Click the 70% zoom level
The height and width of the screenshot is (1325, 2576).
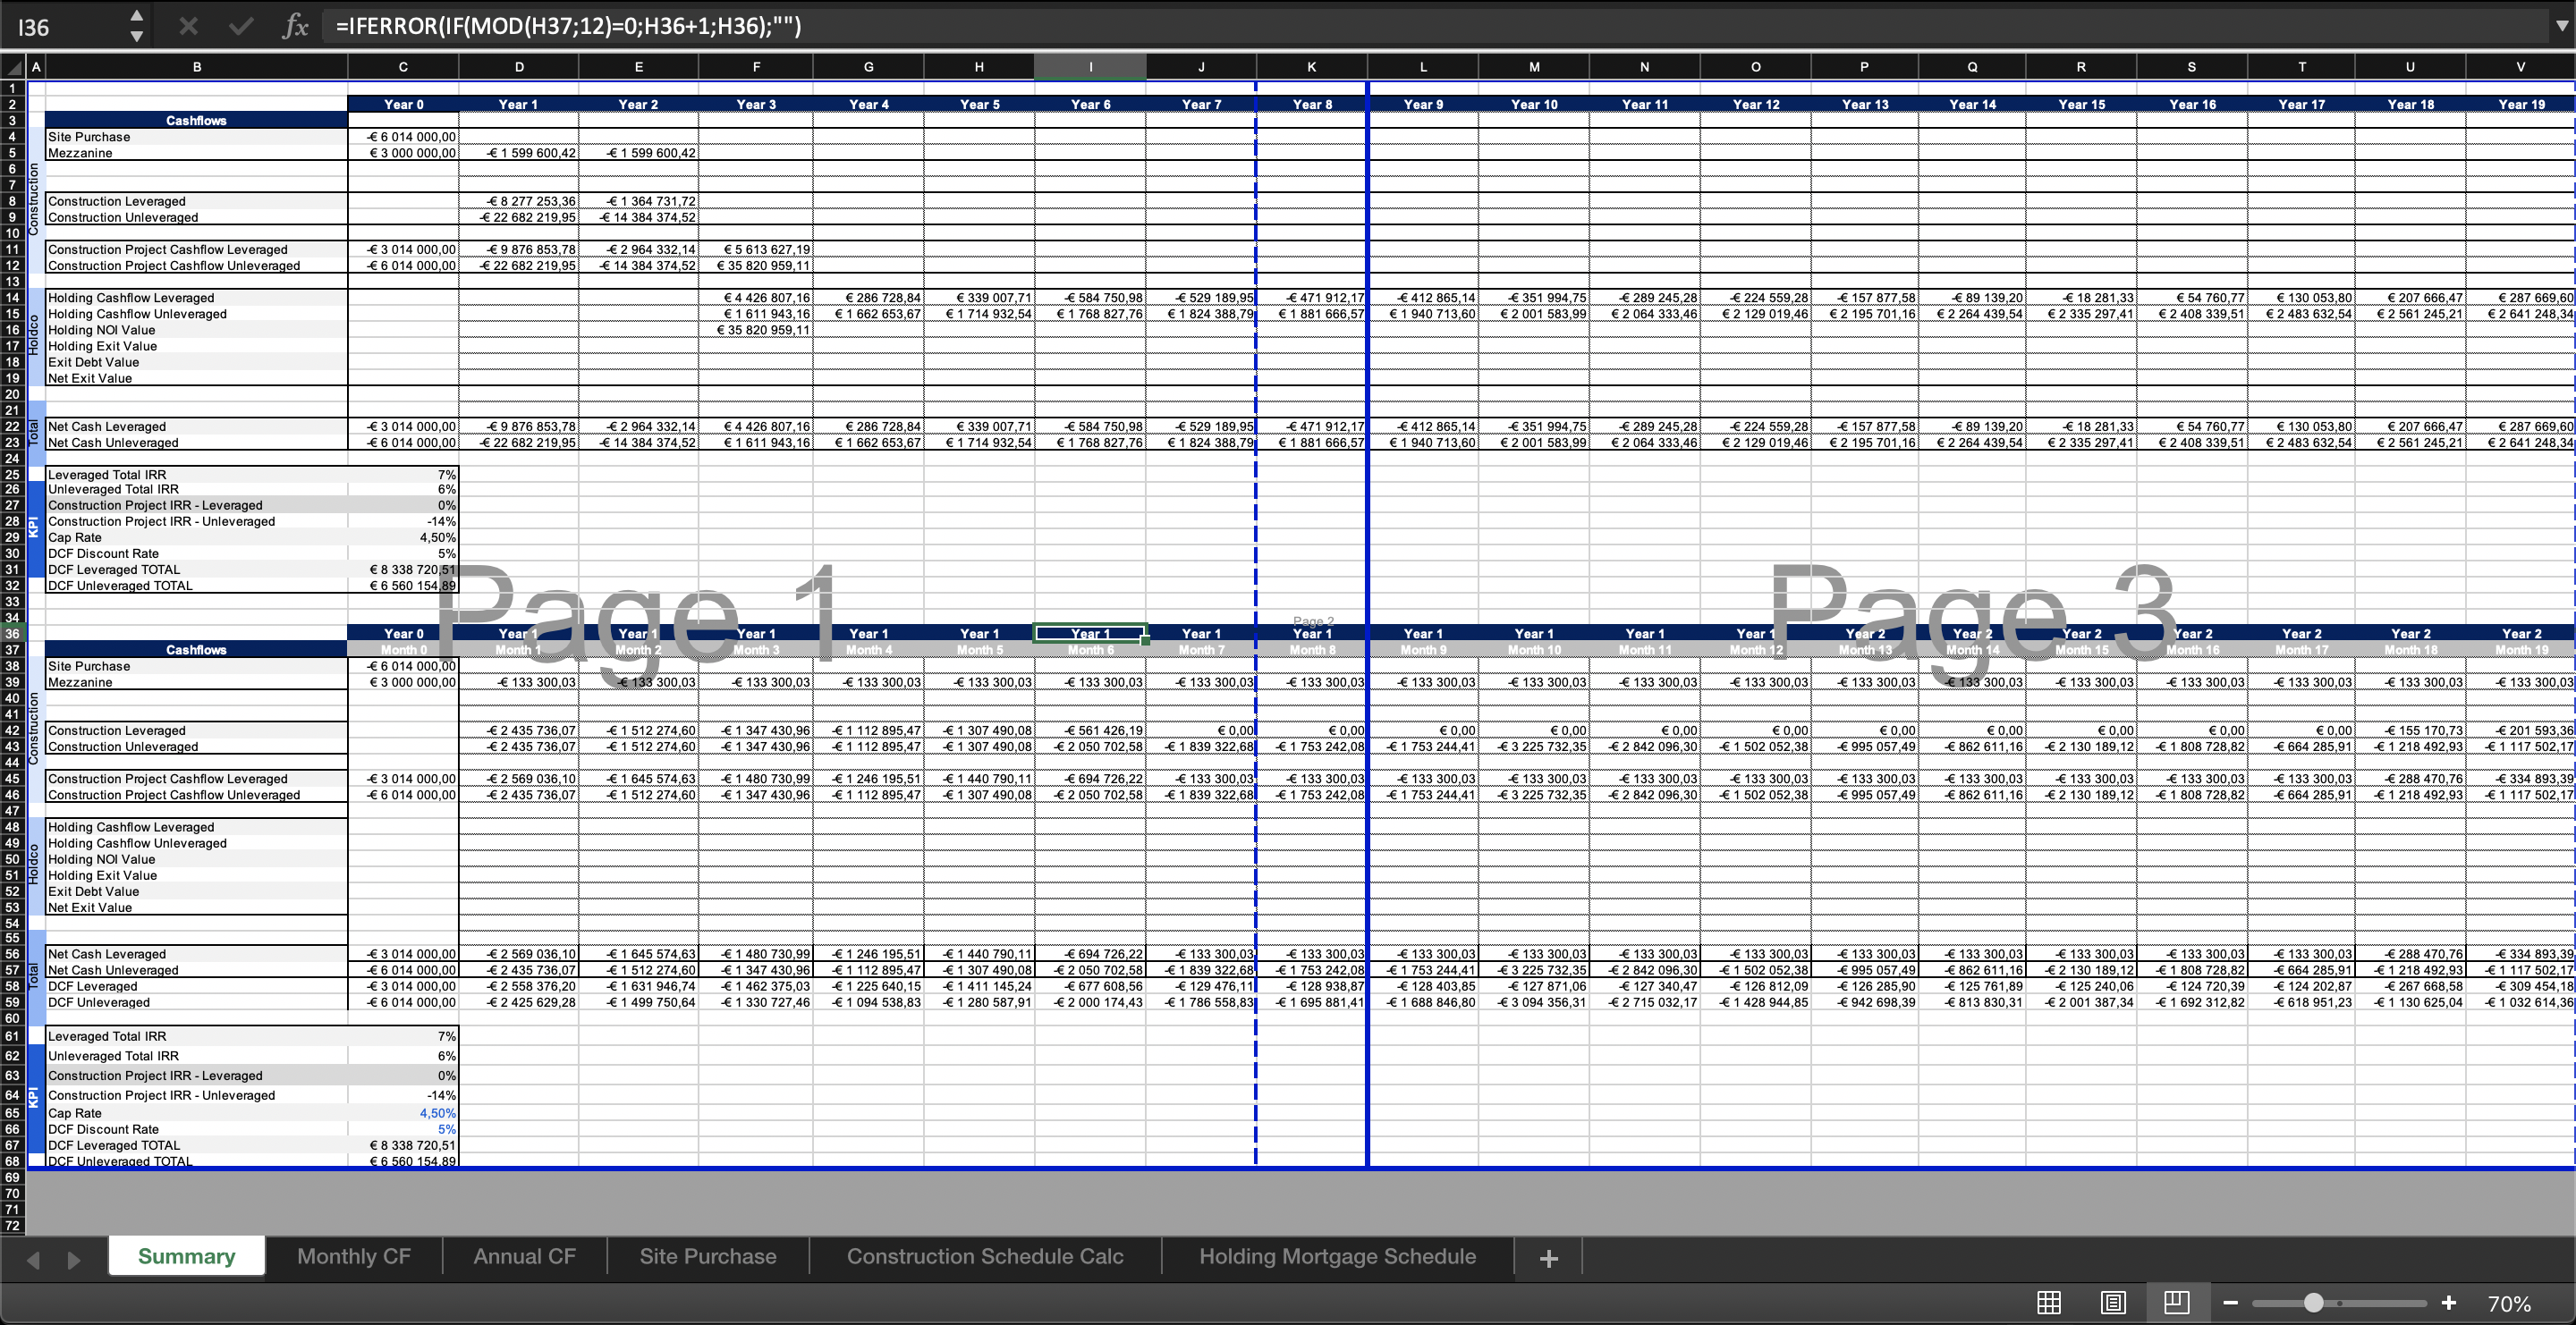[x=2508, y=1303]
